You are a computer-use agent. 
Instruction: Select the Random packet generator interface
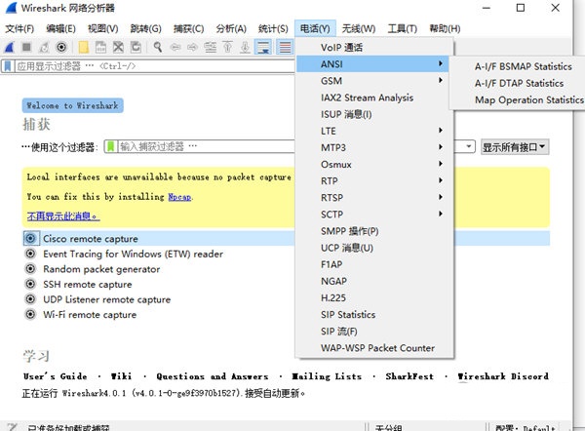[100, 269]
